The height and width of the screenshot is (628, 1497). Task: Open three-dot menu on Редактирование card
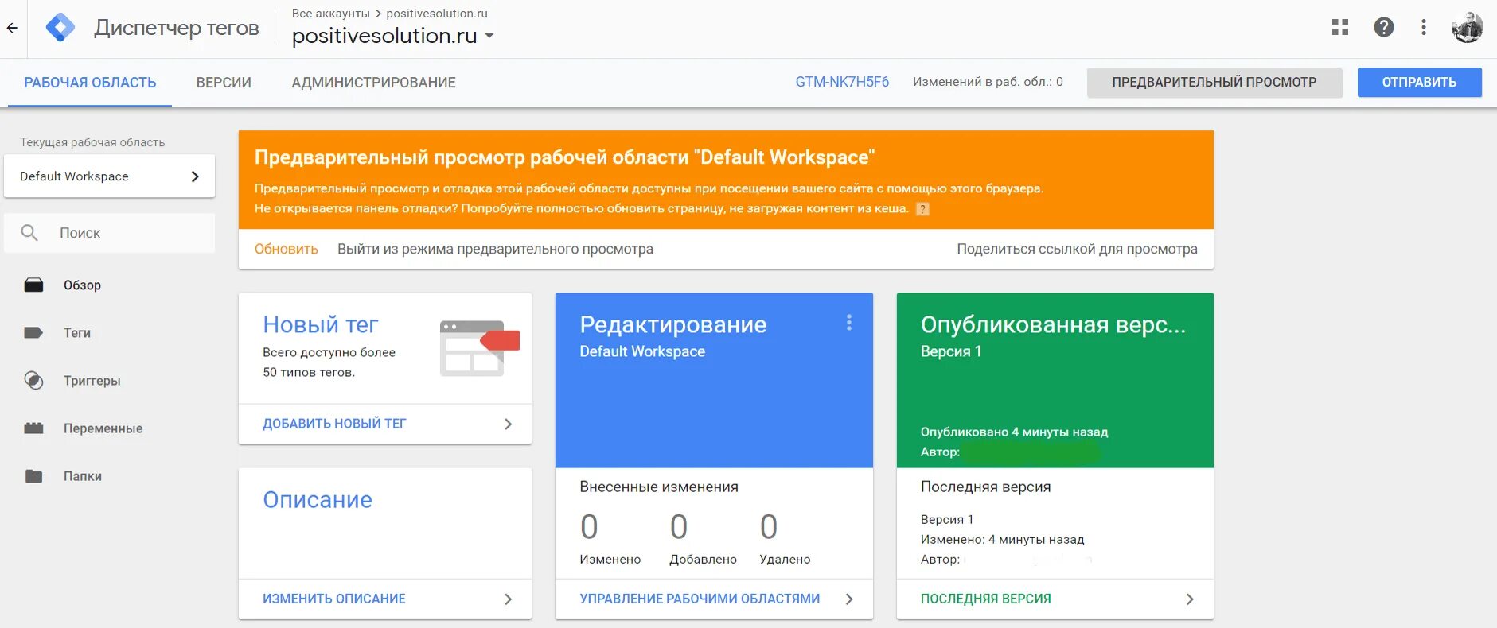click(849, 322)
